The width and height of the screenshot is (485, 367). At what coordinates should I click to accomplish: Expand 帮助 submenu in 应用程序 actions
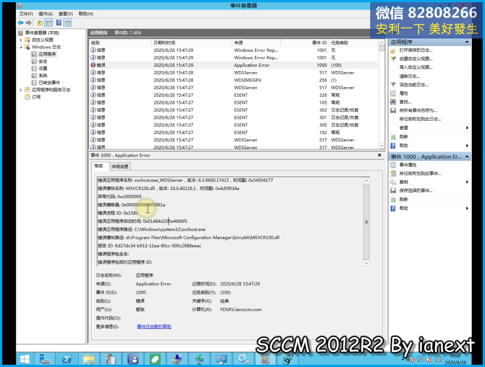(467, 146)
